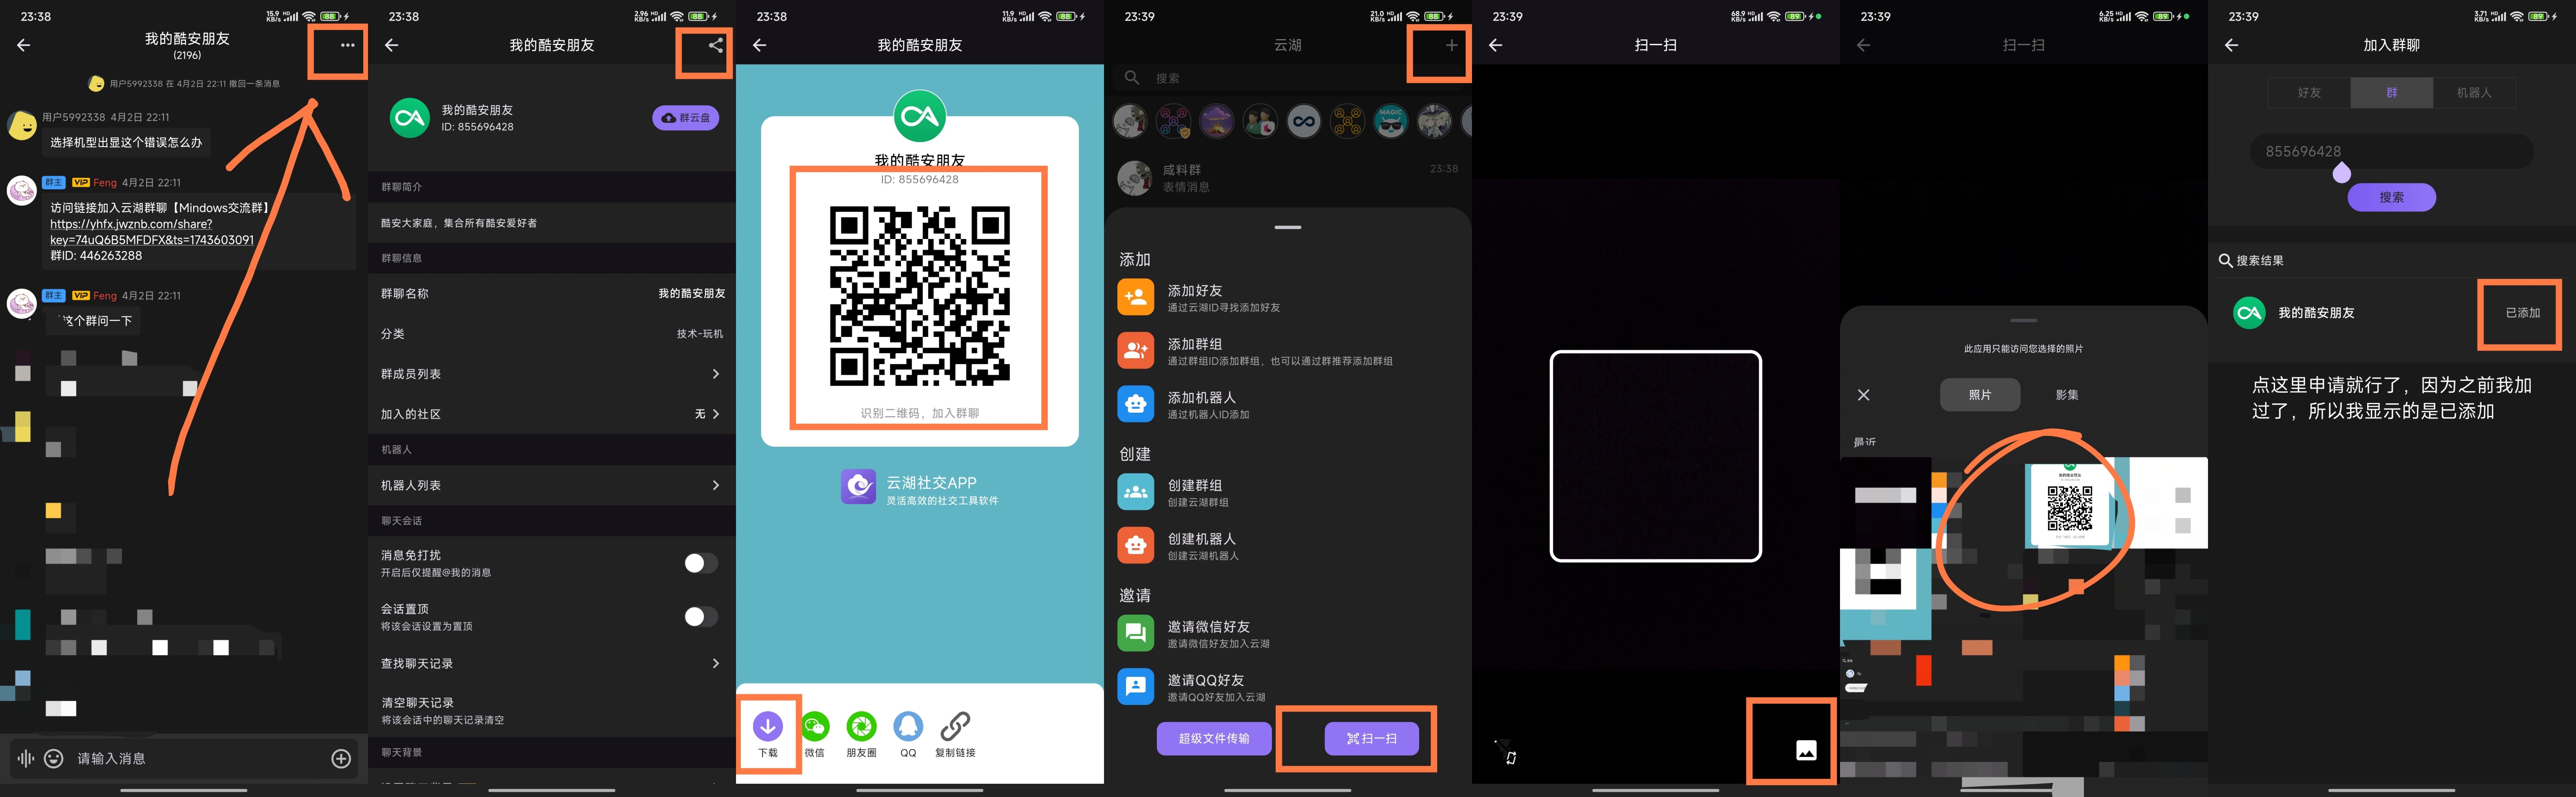Open the 咸料群 conversation row
This screenshot has height=797, width=2576.
(x=1288, y=178)
